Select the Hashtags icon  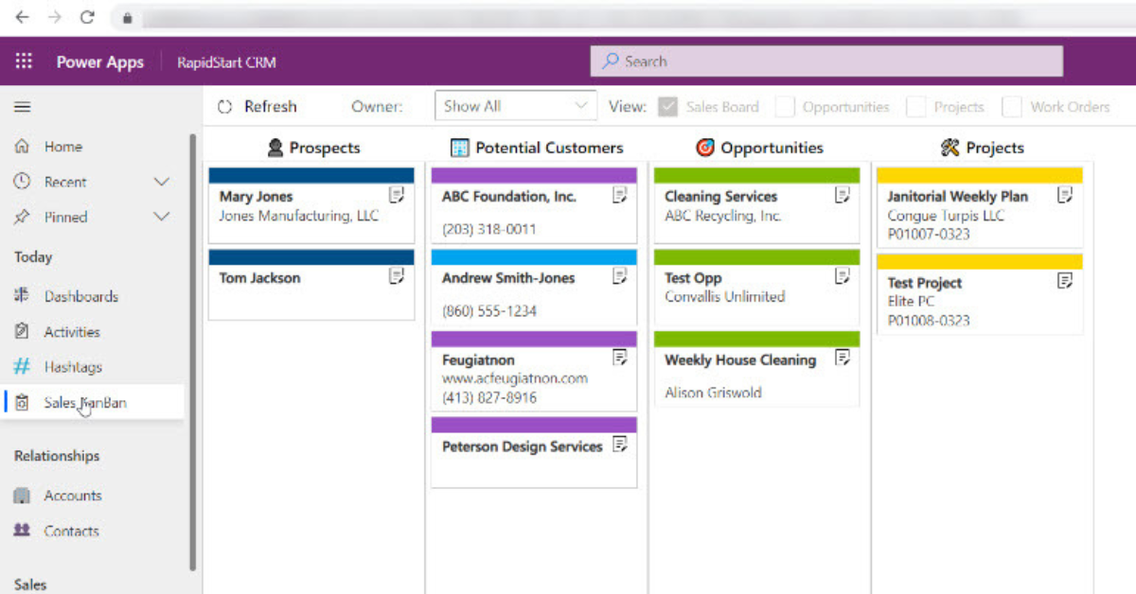pos(21,366)
